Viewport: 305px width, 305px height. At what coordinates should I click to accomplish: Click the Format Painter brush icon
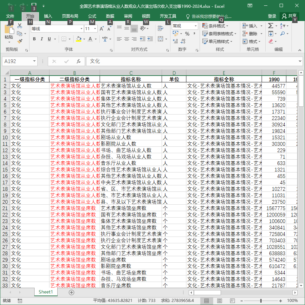click(x=20, y=41)
